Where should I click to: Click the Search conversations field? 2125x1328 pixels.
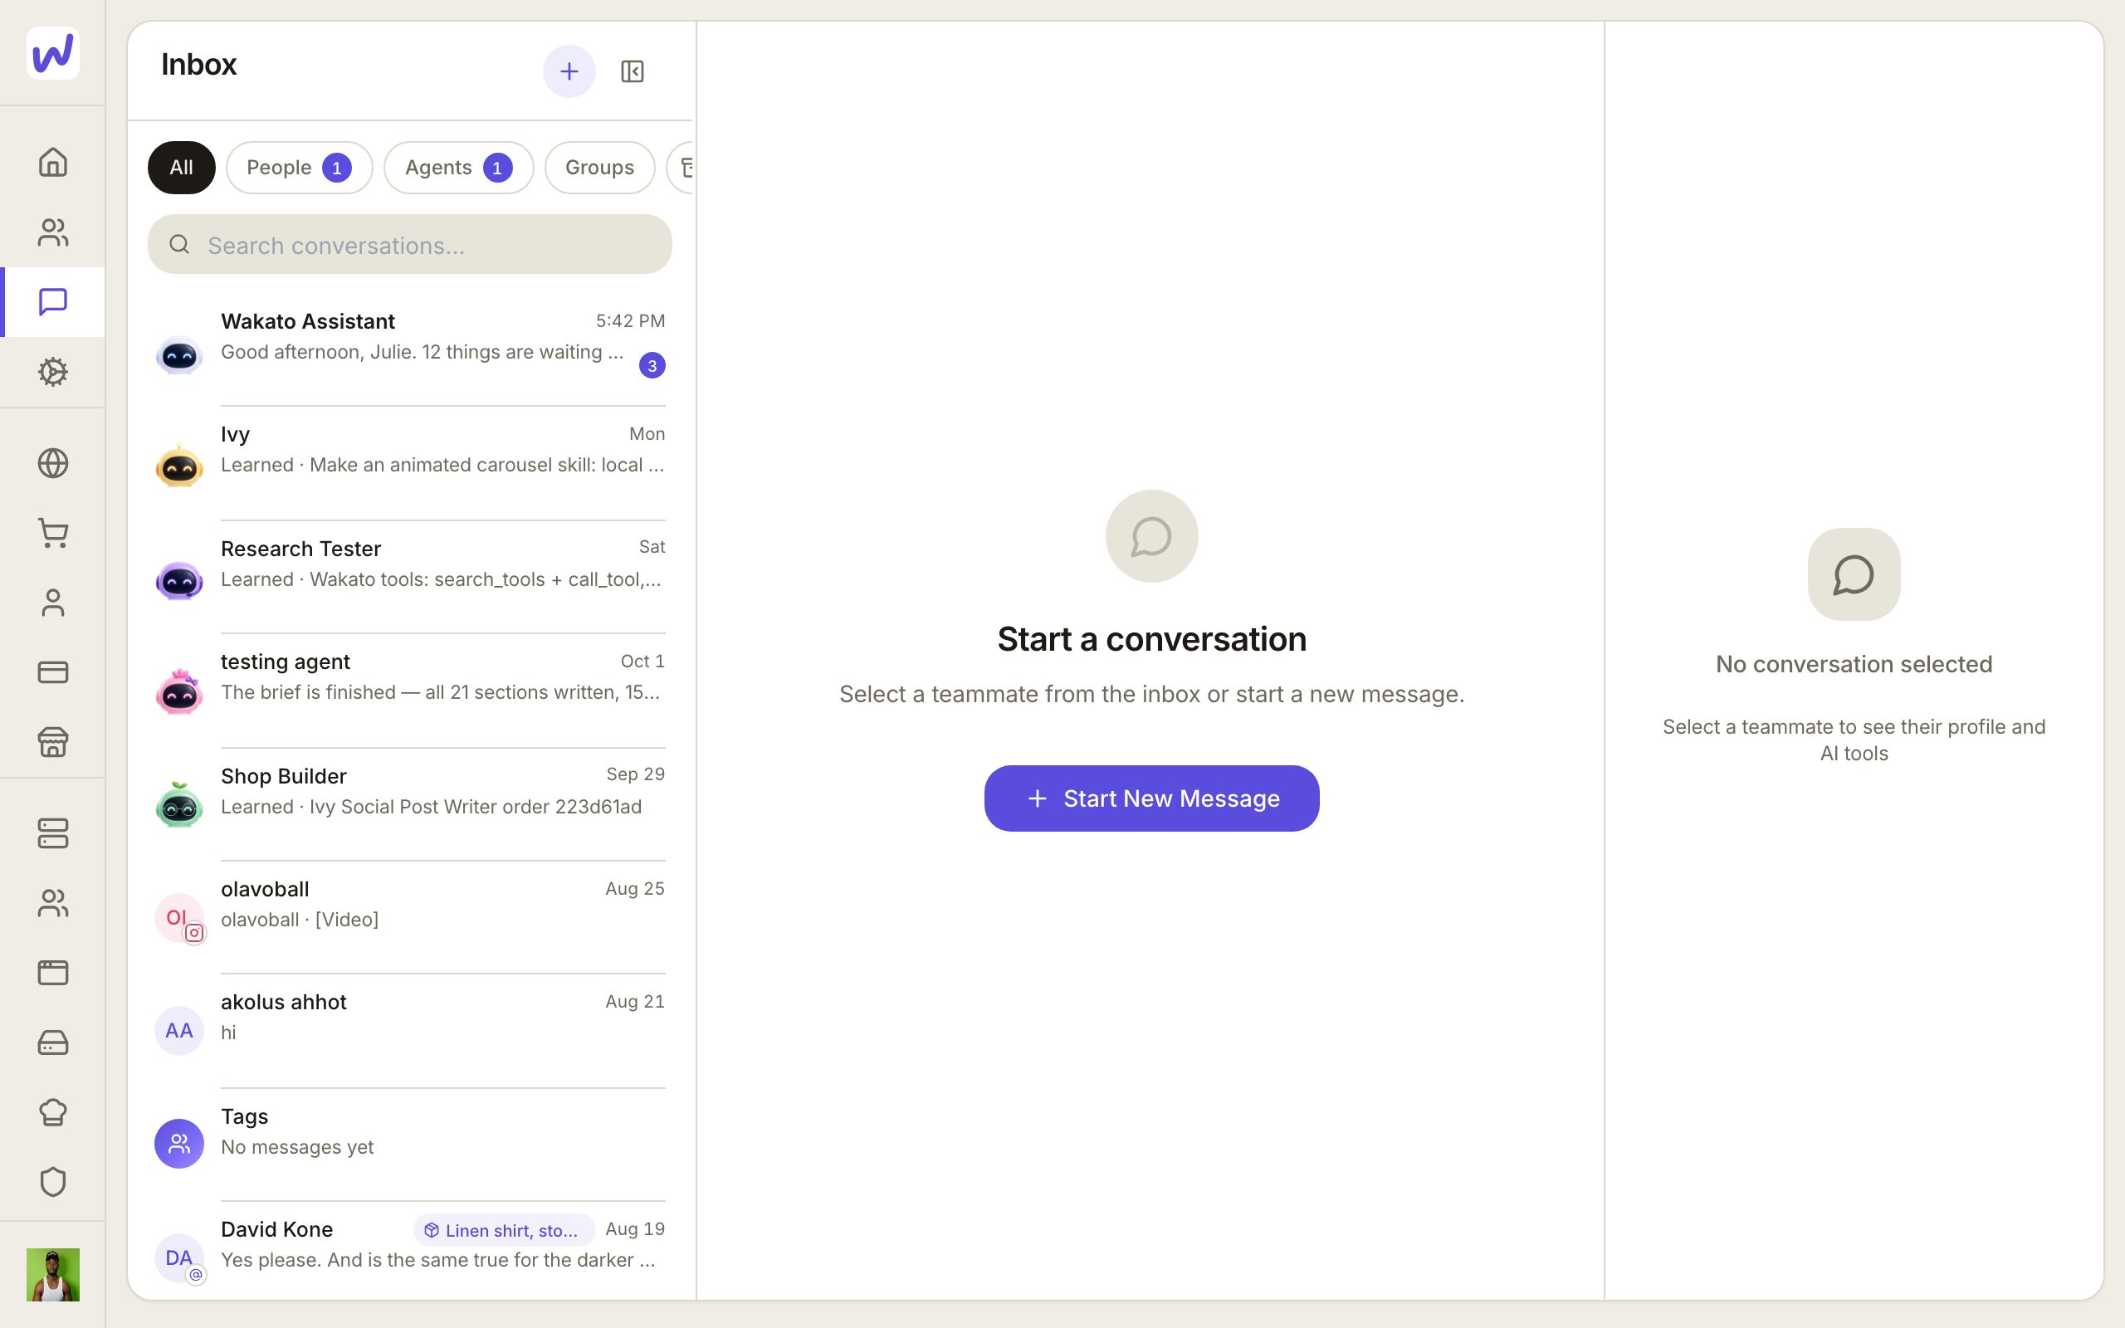tap(409, 244)
